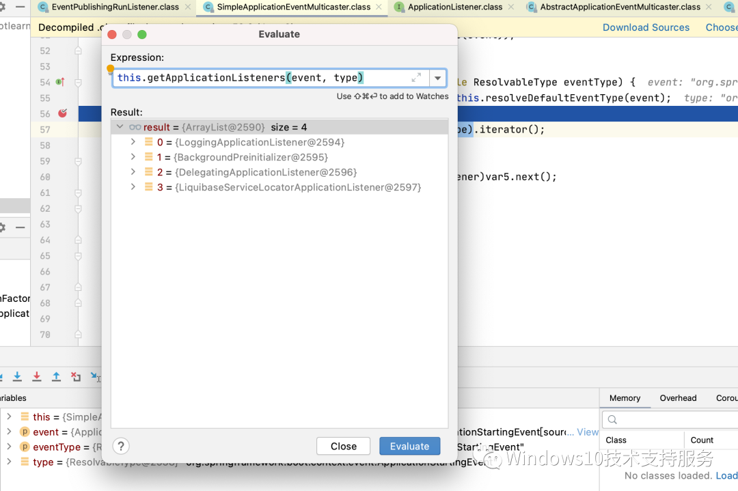Close the SimpleApplicationEventMulticaster.class tab

tap(379, 7)
